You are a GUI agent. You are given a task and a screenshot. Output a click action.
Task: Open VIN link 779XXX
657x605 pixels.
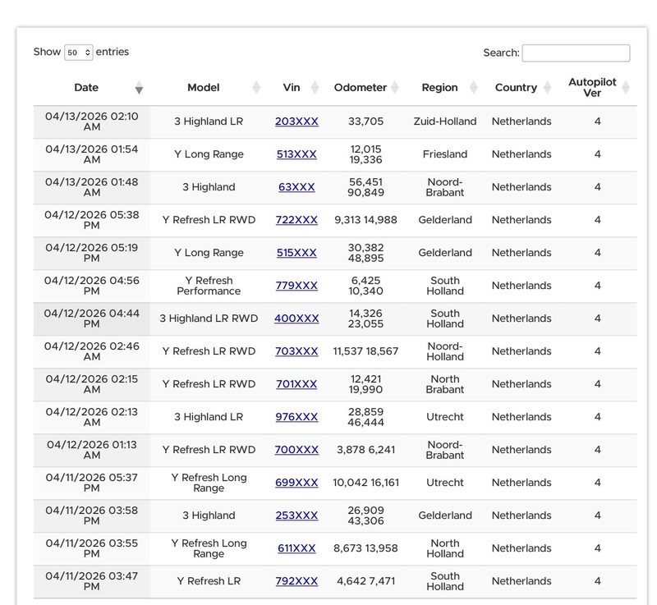coord(296,286)
